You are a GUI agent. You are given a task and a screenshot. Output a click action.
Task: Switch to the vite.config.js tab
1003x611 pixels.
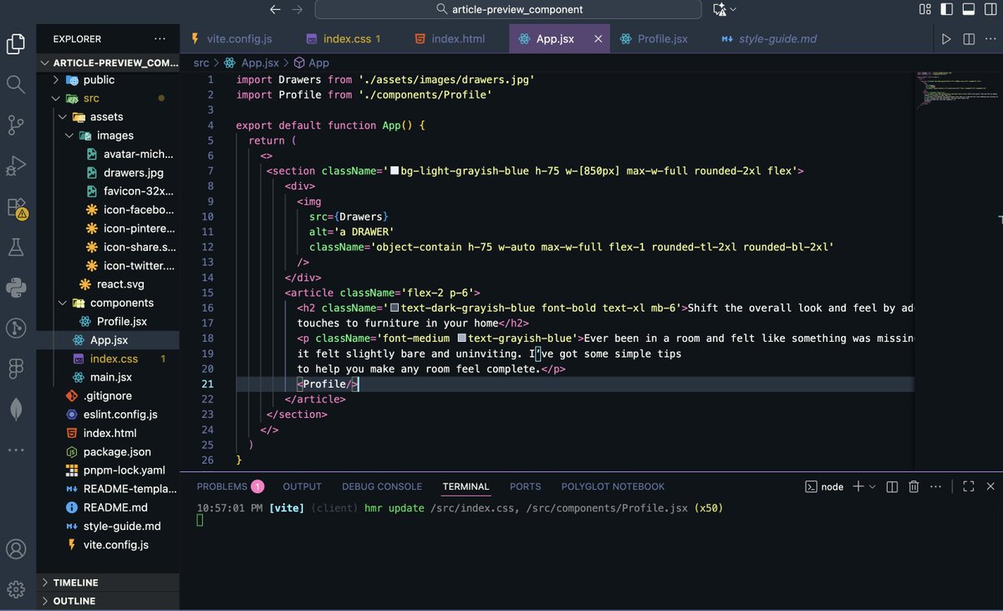[x=232, y=39]
